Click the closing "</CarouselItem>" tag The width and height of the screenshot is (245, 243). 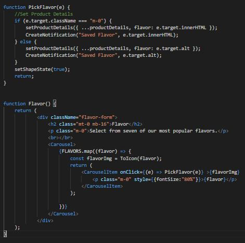(x=102, y=186)
